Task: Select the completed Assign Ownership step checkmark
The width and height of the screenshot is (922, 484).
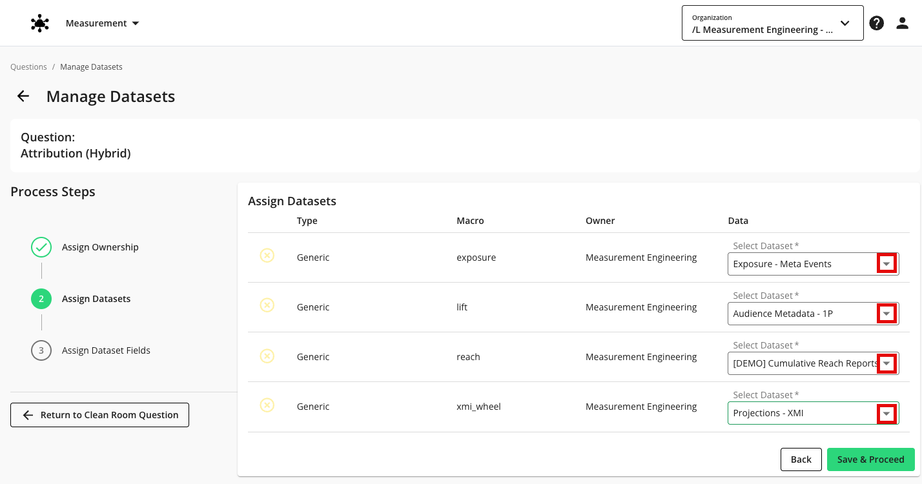Action: tap(41, 247)
